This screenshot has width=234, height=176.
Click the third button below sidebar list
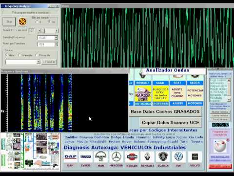(220, 119)
